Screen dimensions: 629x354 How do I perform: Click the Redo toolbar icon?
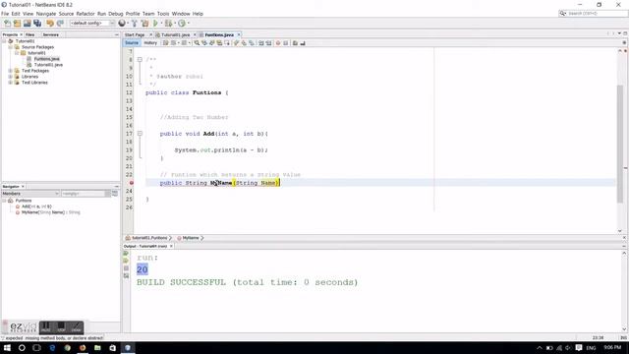click(x=60, y=24)
